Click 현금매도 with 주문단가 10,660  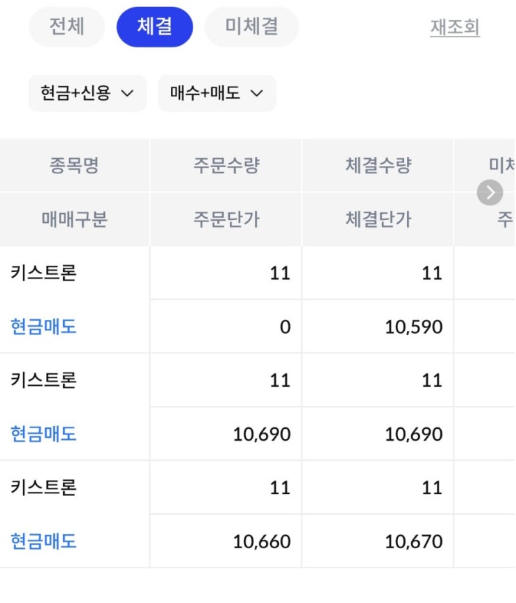43,541
